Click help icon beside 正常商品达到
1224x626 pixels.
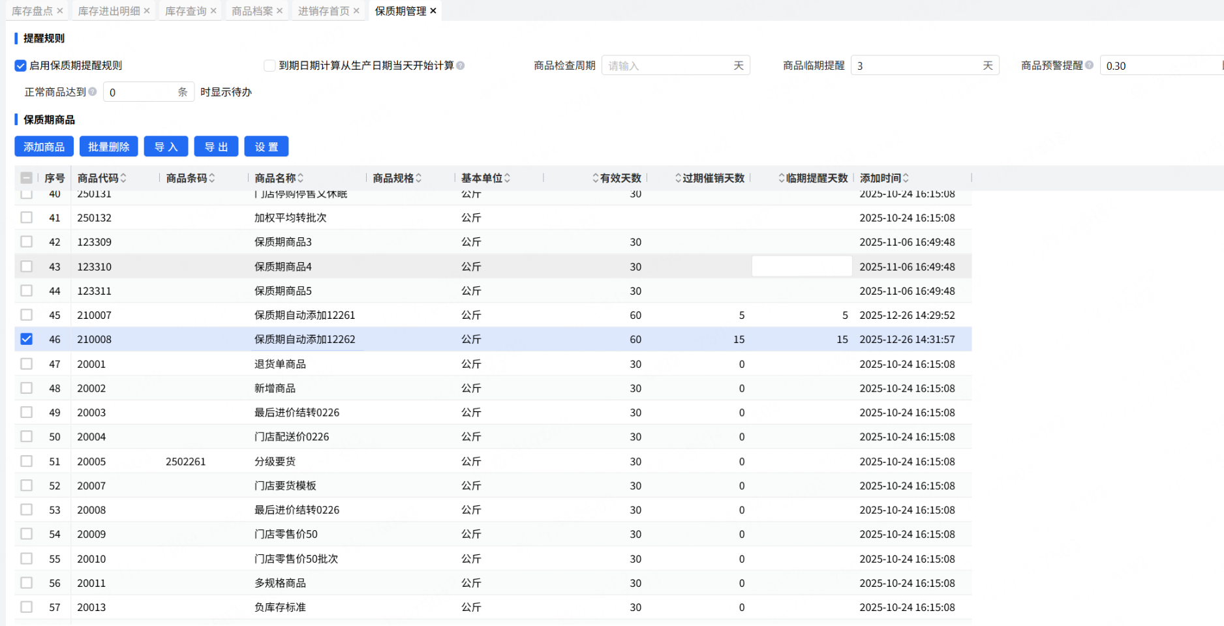pyautogui.click(x=93, y=92)
